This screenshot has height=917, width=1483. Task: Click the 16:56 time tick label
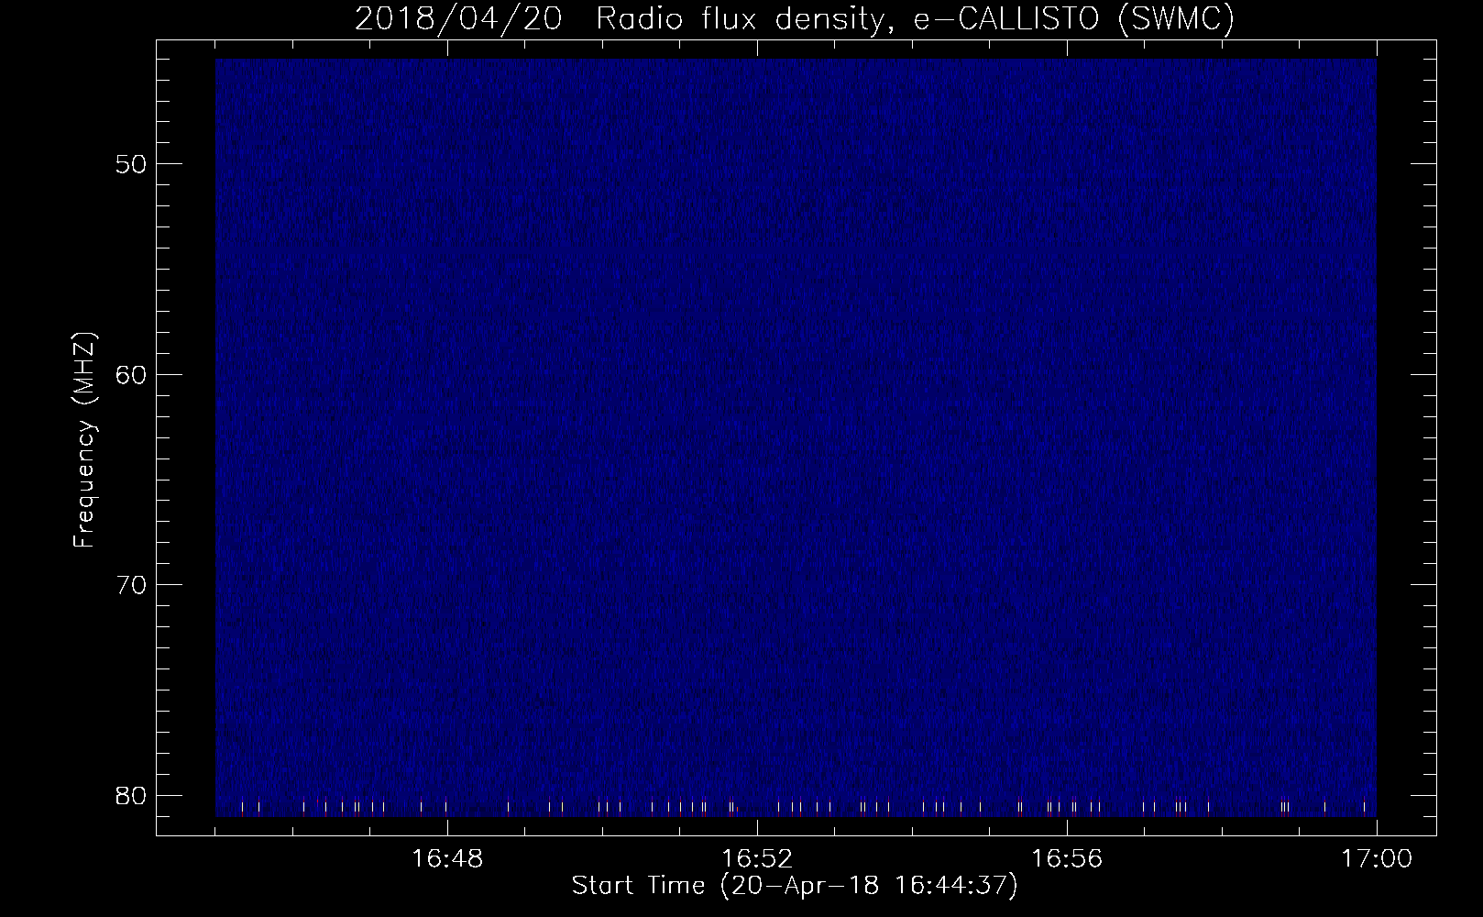point(1067,859)
